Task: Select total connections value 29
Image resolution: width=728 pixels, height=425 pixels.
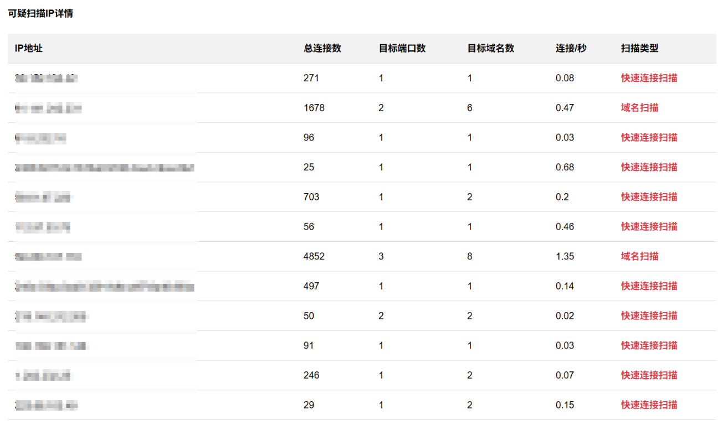Action: 309,405
